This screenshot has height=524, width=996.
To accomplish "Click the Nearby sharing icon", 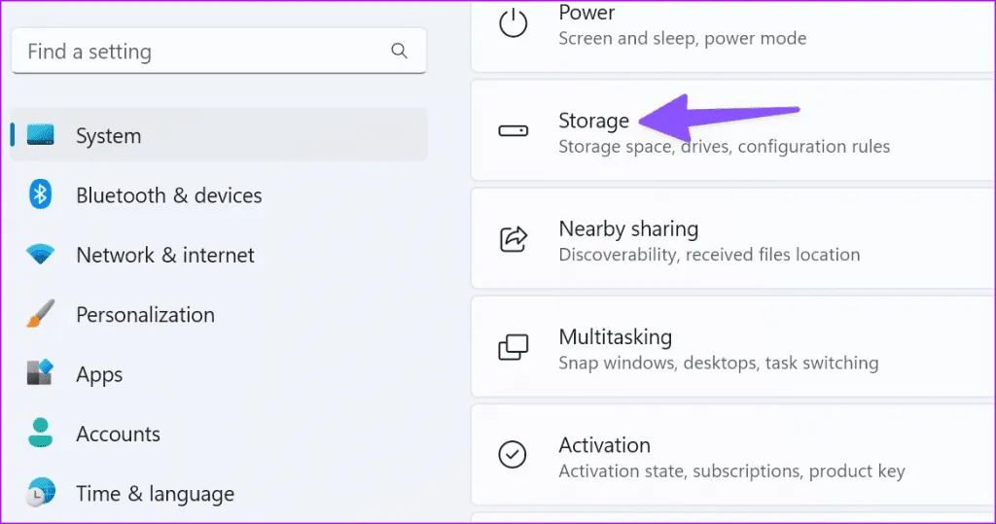I will pos(513,238).
